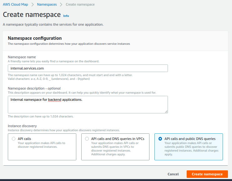Click inside the Namespace description textarea
The height and width of the screenshot is (181, 232).
(88, 105)
